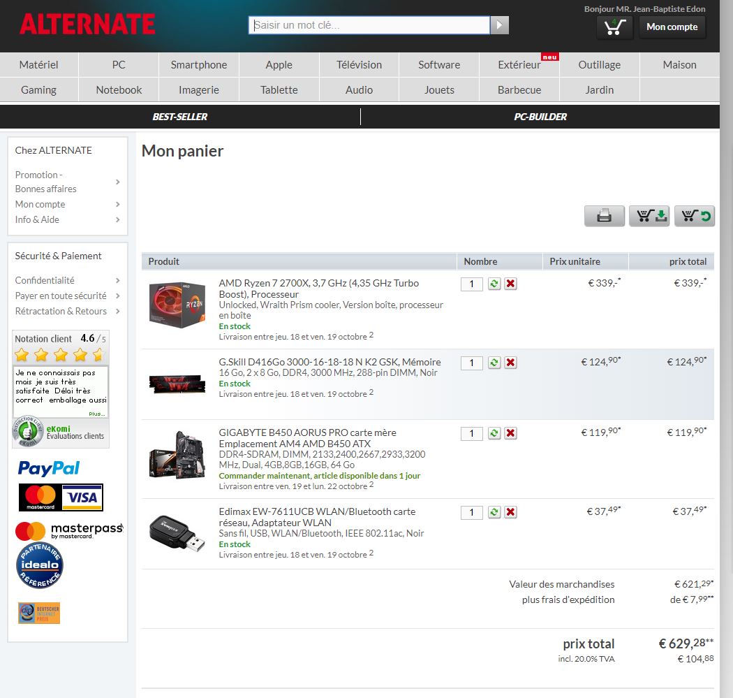733x698 pixels.
Task: Open the Outillage category
Action: point(599,65)
